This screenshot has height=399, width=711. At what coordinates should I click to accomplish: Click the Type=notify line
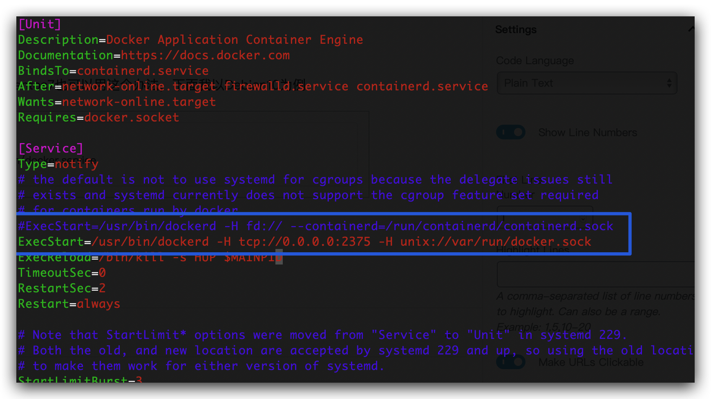(x=58, y=164)
